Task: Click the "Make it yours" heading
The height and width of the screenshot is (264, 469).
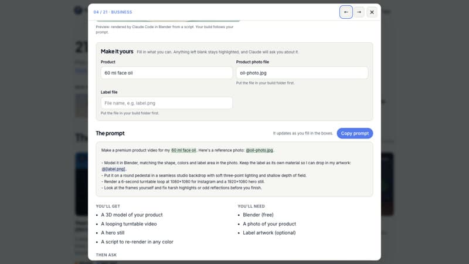Action: click(x=117, y=52)
